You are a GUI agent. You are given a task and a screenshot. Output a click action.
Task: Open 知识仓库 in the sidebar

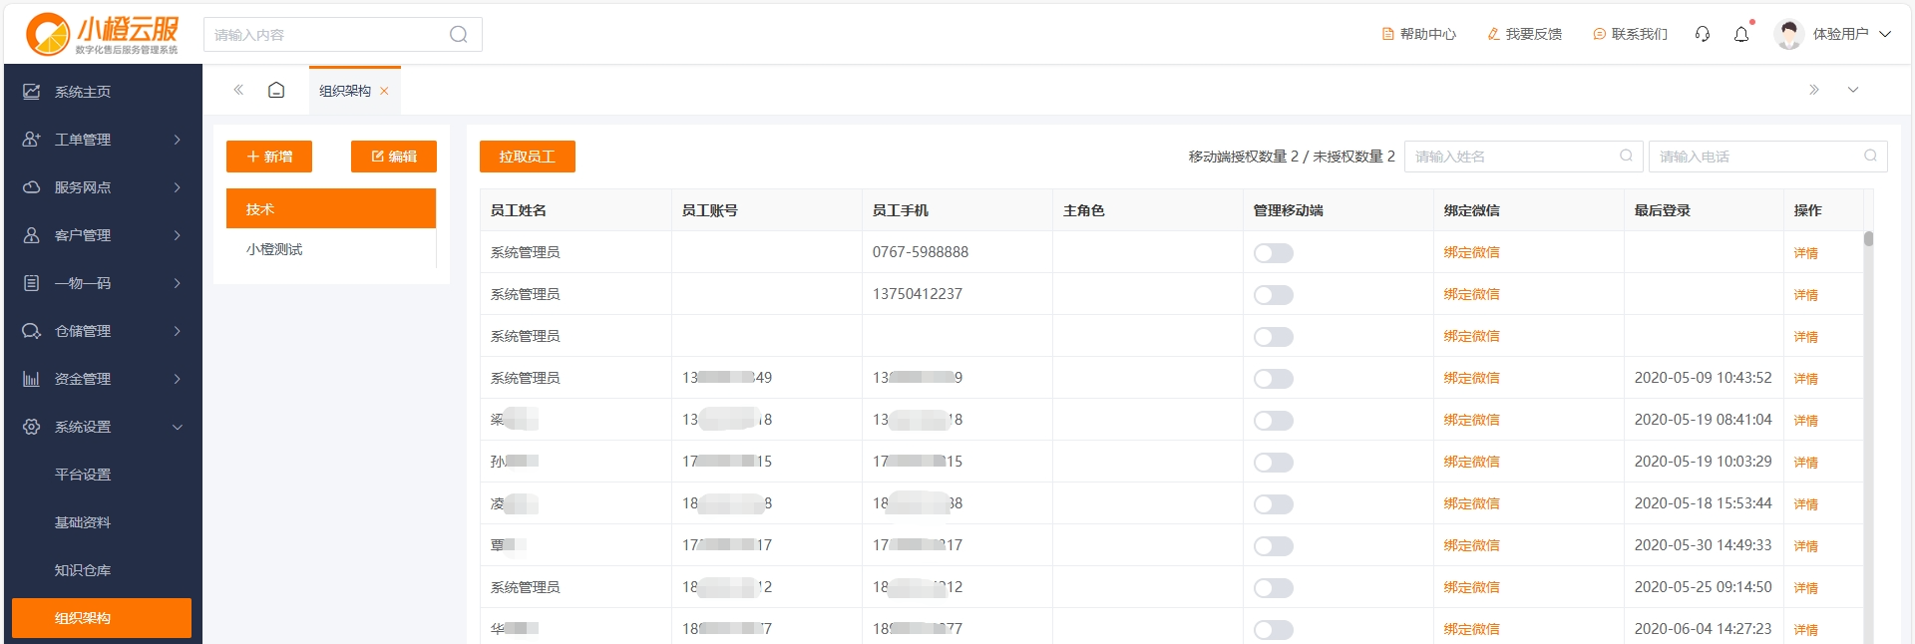[83, 570]
